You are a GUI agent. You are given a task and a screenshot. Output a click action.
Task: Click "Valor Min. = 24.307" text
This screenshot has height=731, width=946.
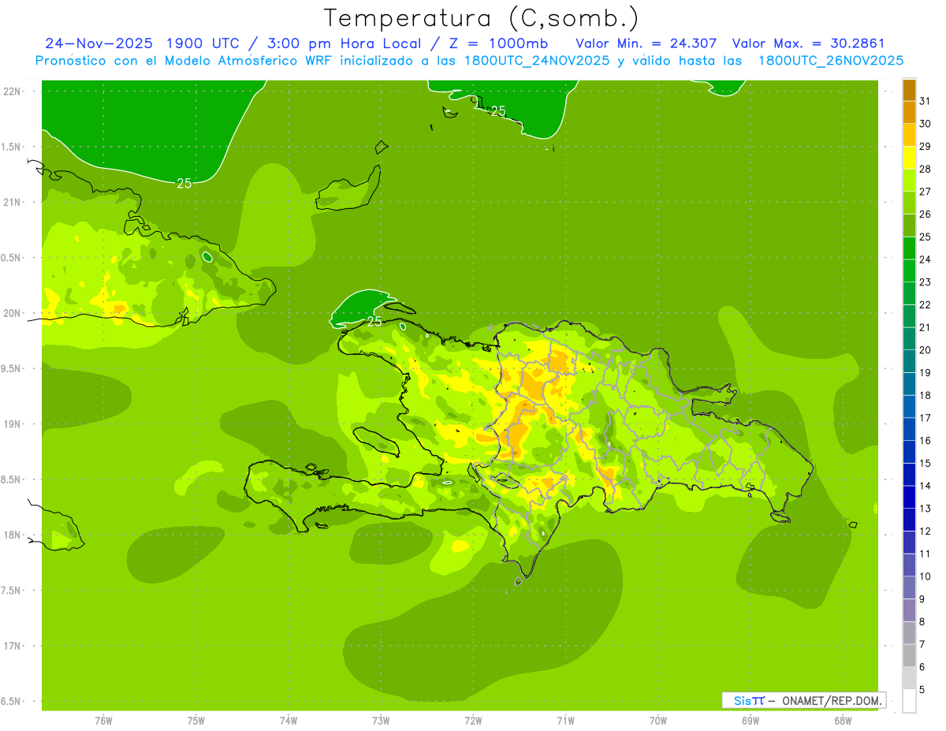point(646,43)
